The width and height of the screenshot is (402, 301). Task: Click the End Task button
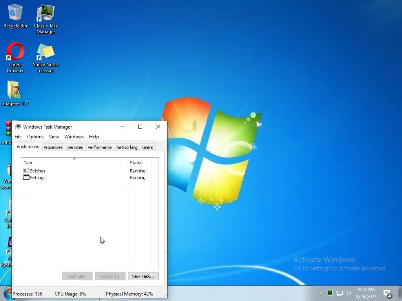click(x=77, y=276)
